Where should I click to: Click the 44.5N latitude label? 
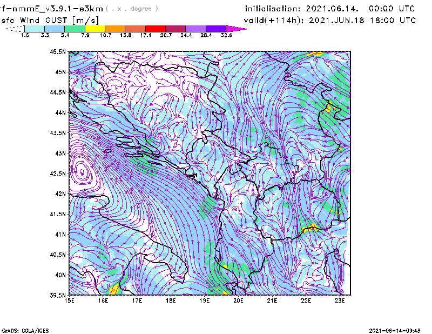tap(58, 92)
